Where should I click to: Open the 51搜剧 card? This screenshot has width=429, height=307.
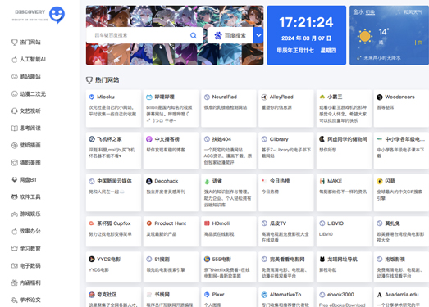point(171,267)
